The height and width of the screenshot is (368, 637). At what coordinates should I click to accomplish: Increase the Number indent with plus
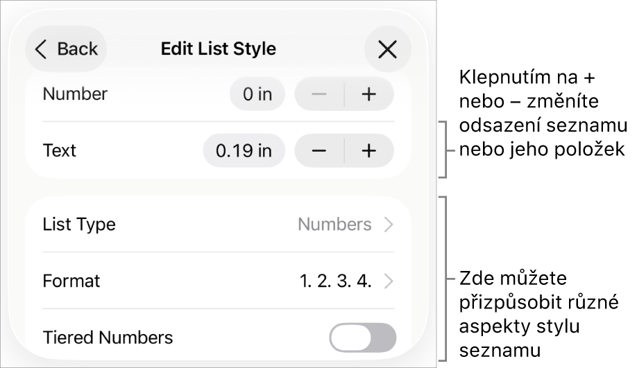point(369,94)
